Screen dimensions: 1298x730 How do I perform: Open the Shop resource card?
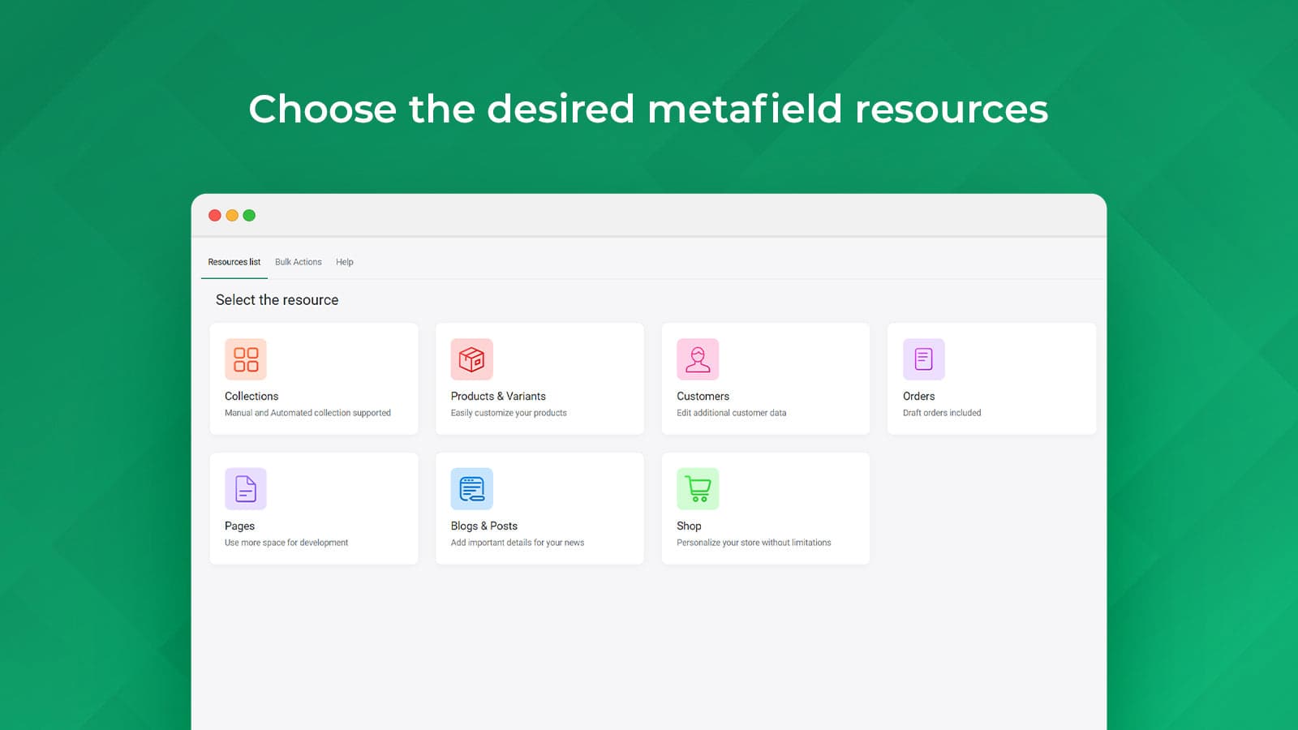click(765, 508)
